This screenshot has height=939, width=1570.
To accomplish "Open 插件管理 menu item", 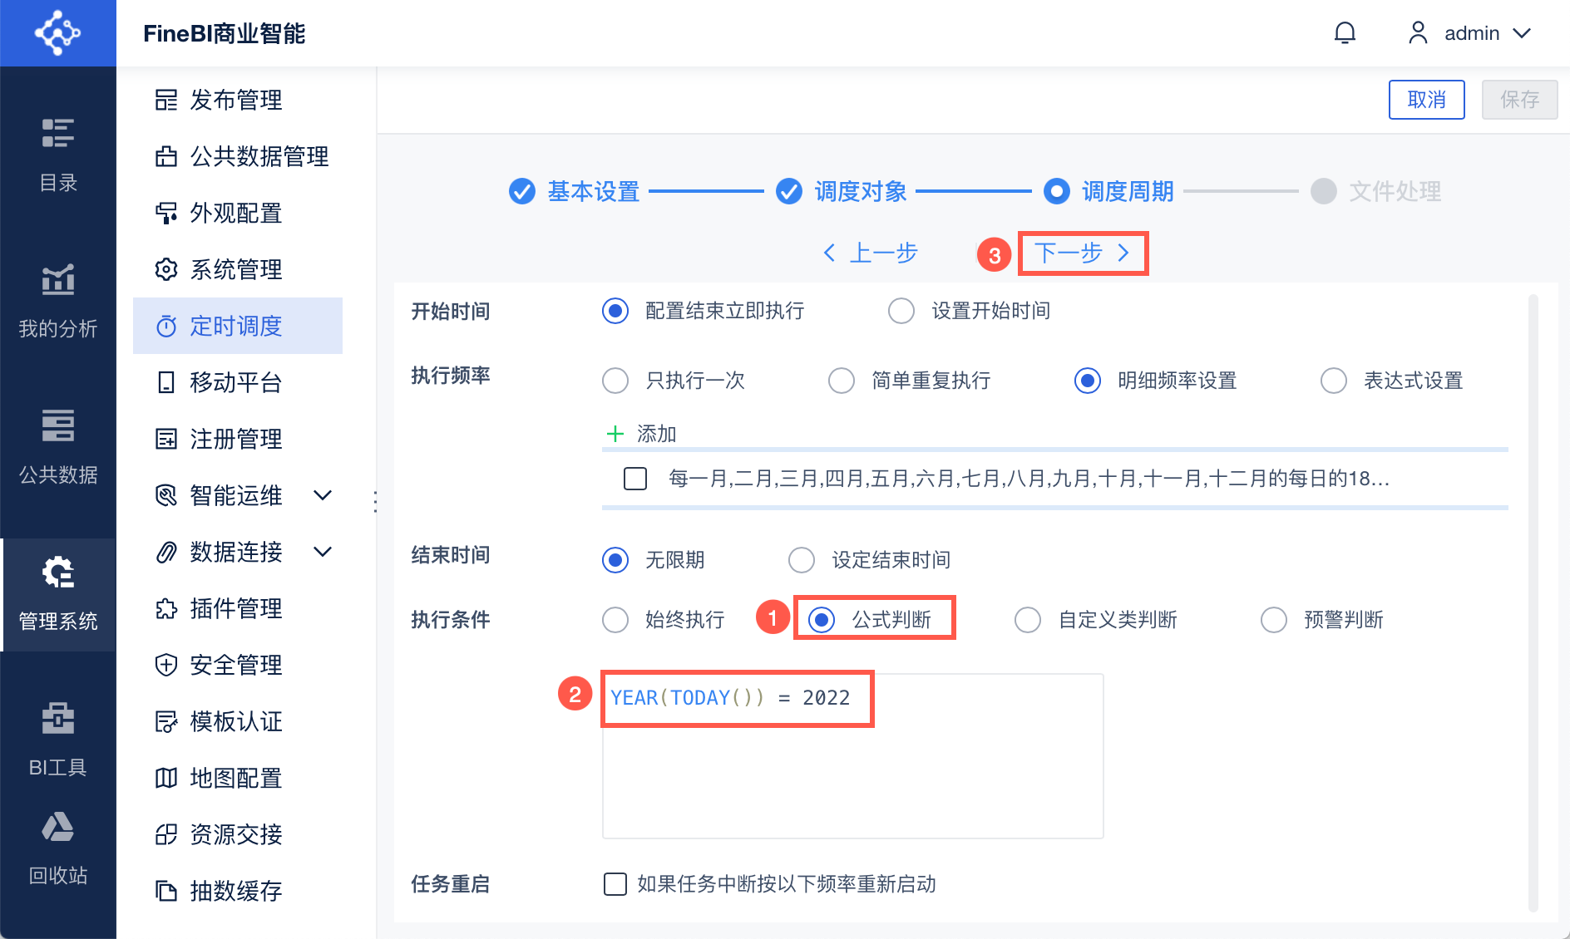I will (x=236, y=609).
